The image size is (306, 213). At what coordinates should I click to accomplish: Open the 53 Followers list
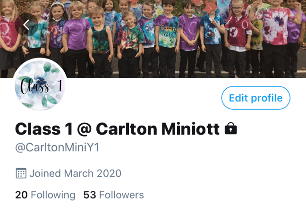pos(114,195)
